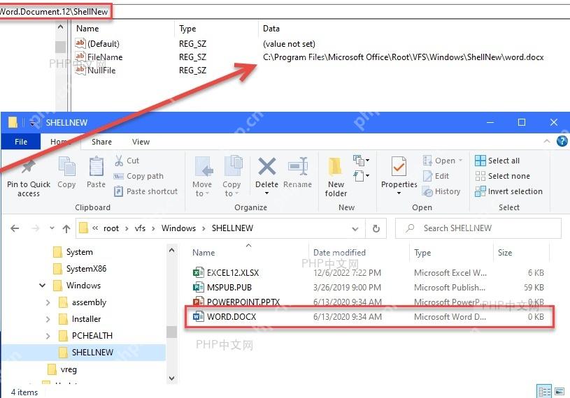Collapse the Windows folder tree node
The width and height of the screenshot is (570, 398).
pyautogui.click(x=42, y=286)
